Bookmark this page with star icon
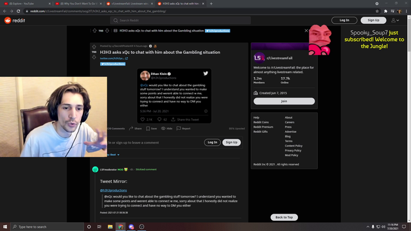The image size is (411, 231). coord(377,12)
